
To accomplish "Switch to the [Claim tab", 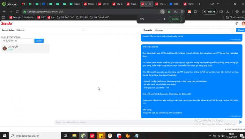I will tap(75, 4).
